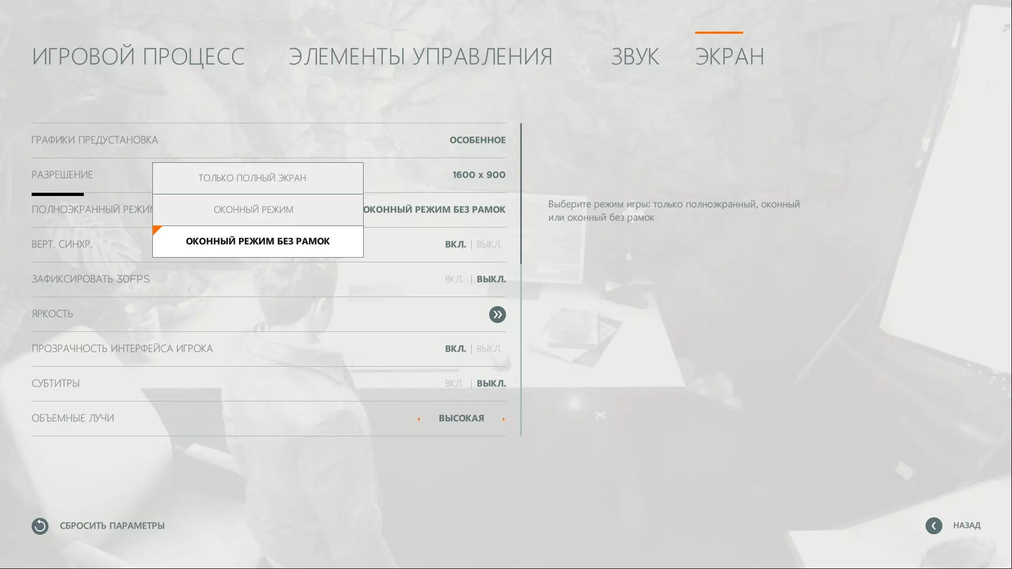The height and width of the screenshot is (569, 1012).
Task: Click the back chevron icon
Action: pyautogui.click(x=933, y=526)
